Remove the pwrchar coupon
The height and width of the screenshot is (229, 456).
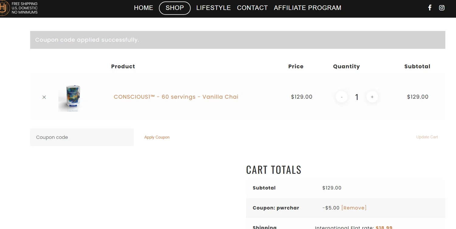(354, 208)
